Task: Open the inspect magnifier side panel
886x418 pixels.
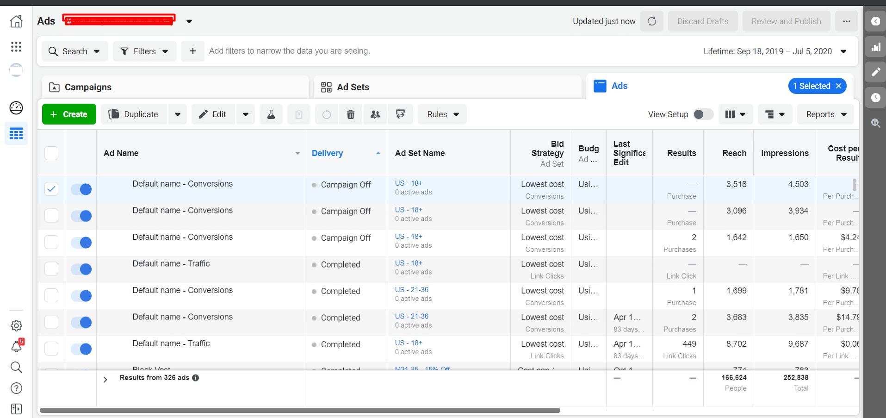Action: [875, 123]
